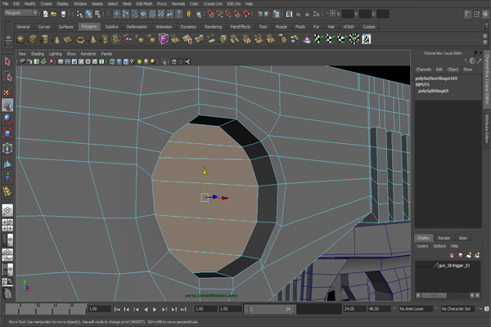This screenshot has width=491, height=327.
Task: Switch to the Surfaces shelf tab
Action: click(65, 27)
